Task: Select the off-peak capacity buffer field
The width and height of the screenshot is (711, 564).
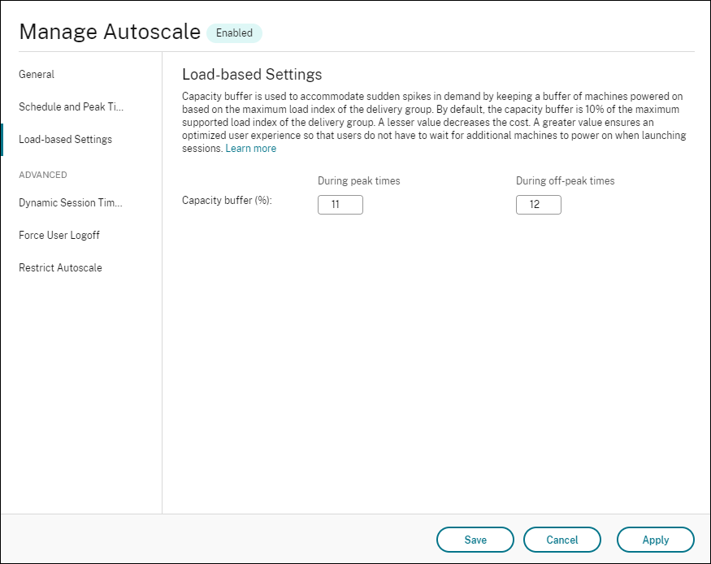Action: pos(538,204)
